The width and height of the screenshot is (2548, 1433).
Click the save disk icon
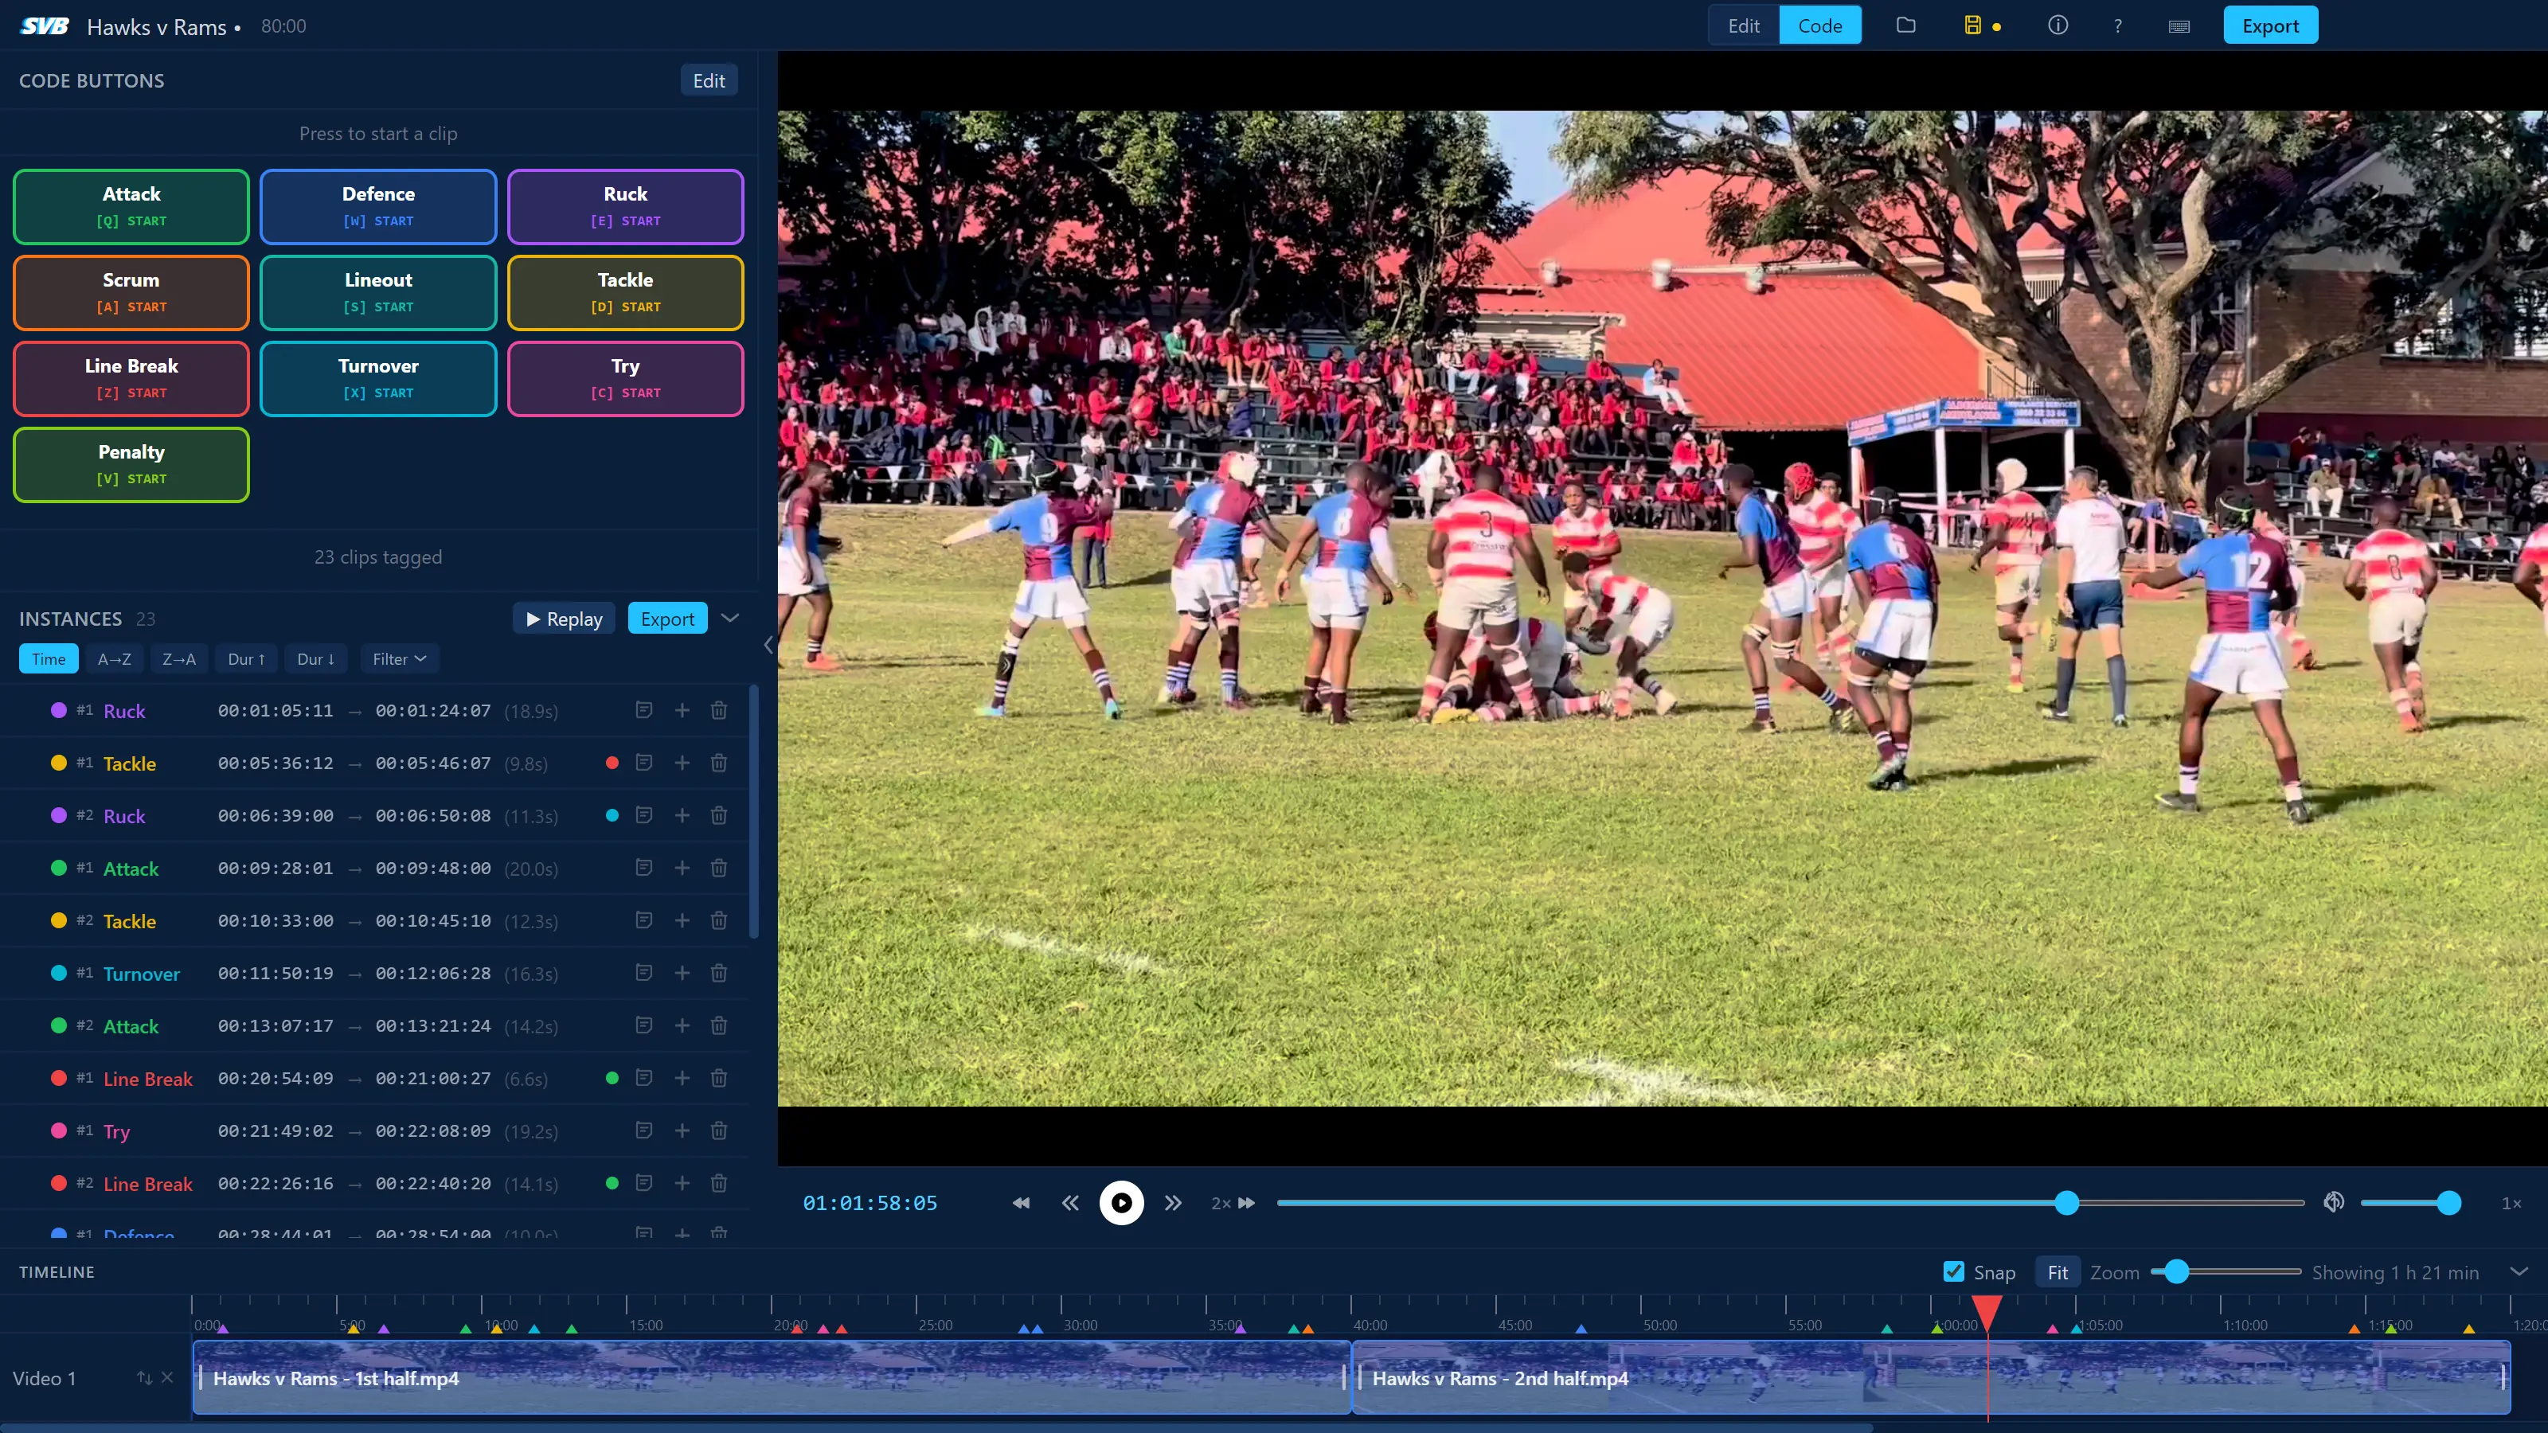tap(1972, 25)
